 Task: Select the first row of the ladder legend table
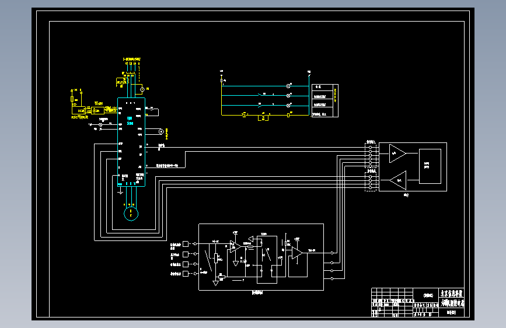[x=322, y=88]
